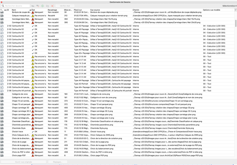The height and width of the screenshot is (165, 237).
Task: Click the green update drawings icon
Action: click(x=42, y=6)
